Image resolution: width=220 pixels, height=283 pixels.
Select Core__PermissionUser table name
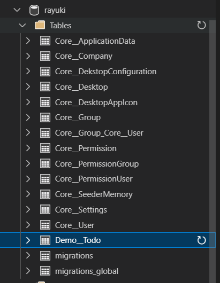point(94,179)
